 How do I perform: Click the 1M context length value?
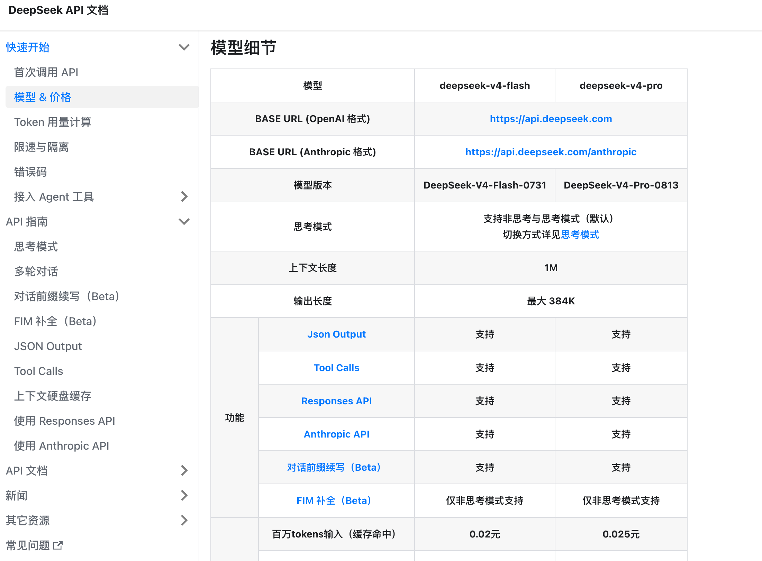(551, 268)
